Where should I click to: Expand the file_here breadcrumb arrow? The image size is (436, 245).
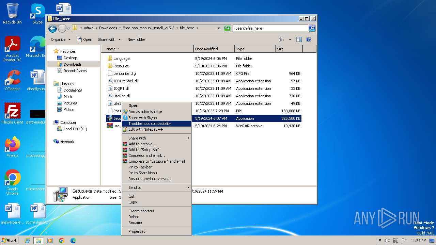(197, 28)
